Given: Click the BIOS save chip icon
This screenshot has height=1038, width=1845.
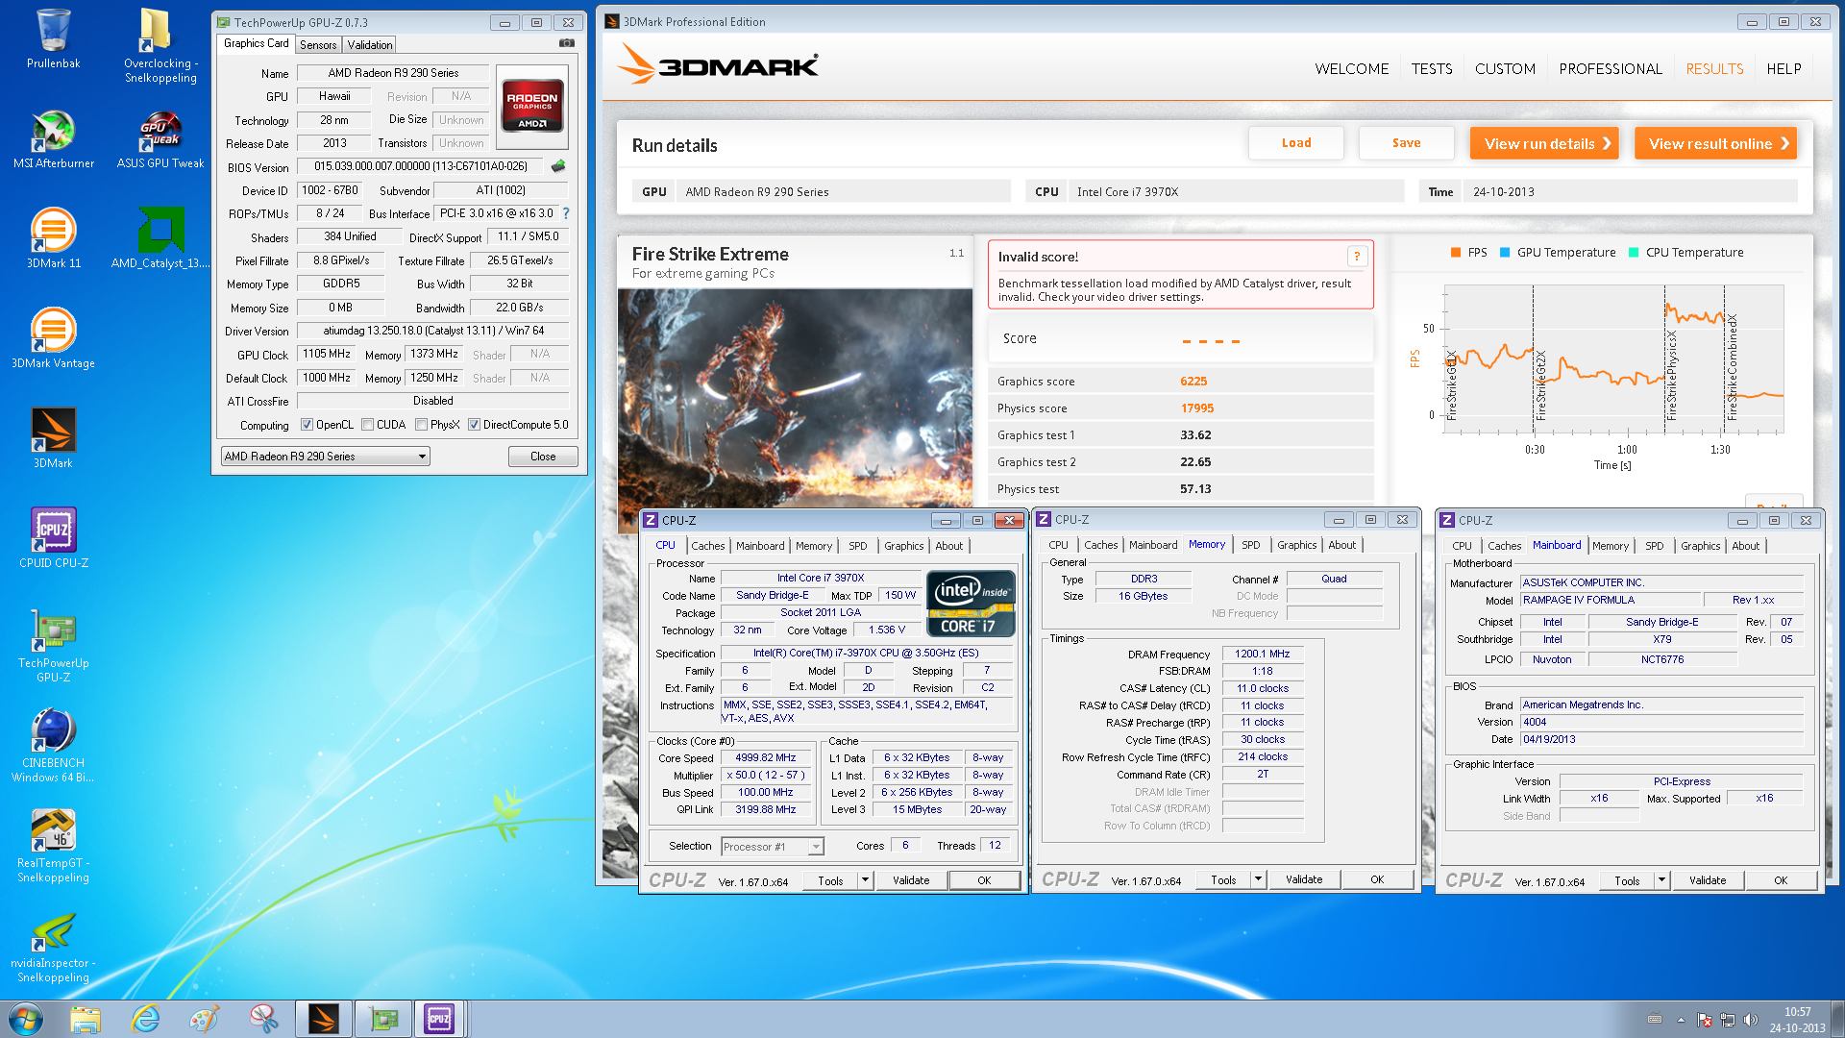Looking at the screenshot, I should [558, 166].
